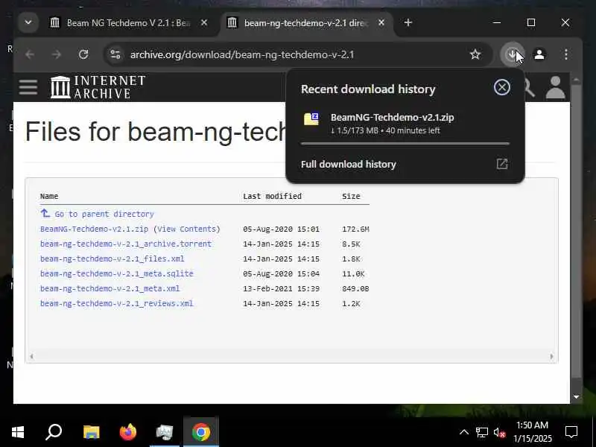The height and width of the screenshot is (447, 596).
Task: Toggle the Chrome downloads button
Action: tap(513, 54)
